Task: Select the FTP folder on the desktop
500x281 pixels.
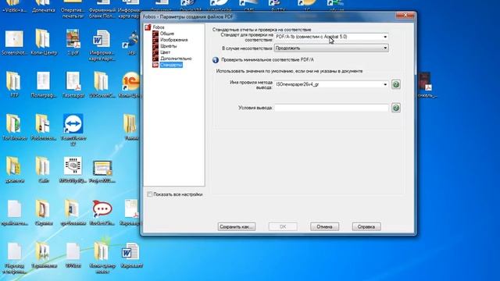Action: point(14,85)
